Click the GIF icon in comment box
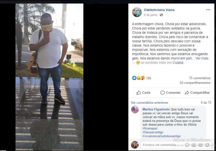The image size is (216, 151). pyautogui.click(x=200, y=145)
